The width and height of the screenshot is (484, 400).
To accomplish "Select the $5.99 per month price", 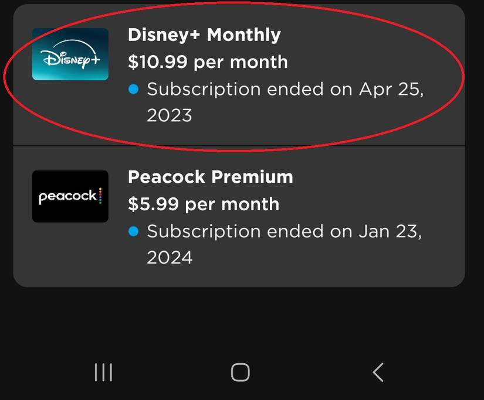I will tap(203, 204).
